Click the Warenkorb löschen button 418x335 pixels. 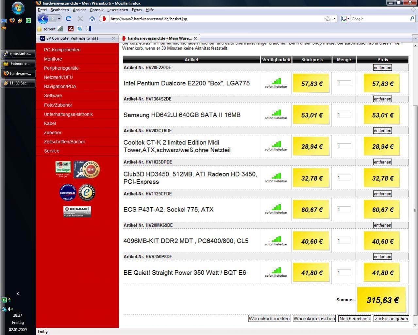click(314, 319)
